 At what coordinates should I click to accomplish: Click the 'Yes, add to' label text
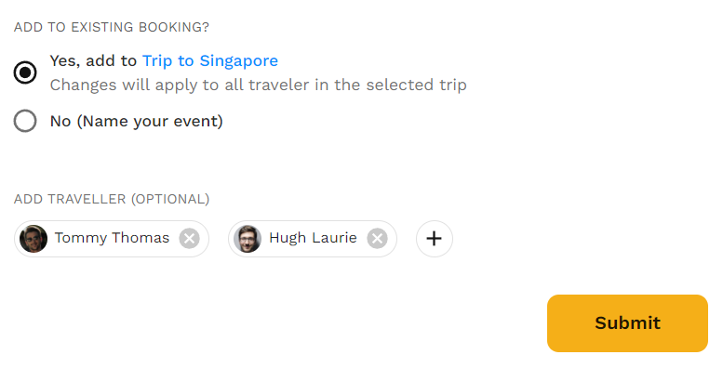(93, 60)
